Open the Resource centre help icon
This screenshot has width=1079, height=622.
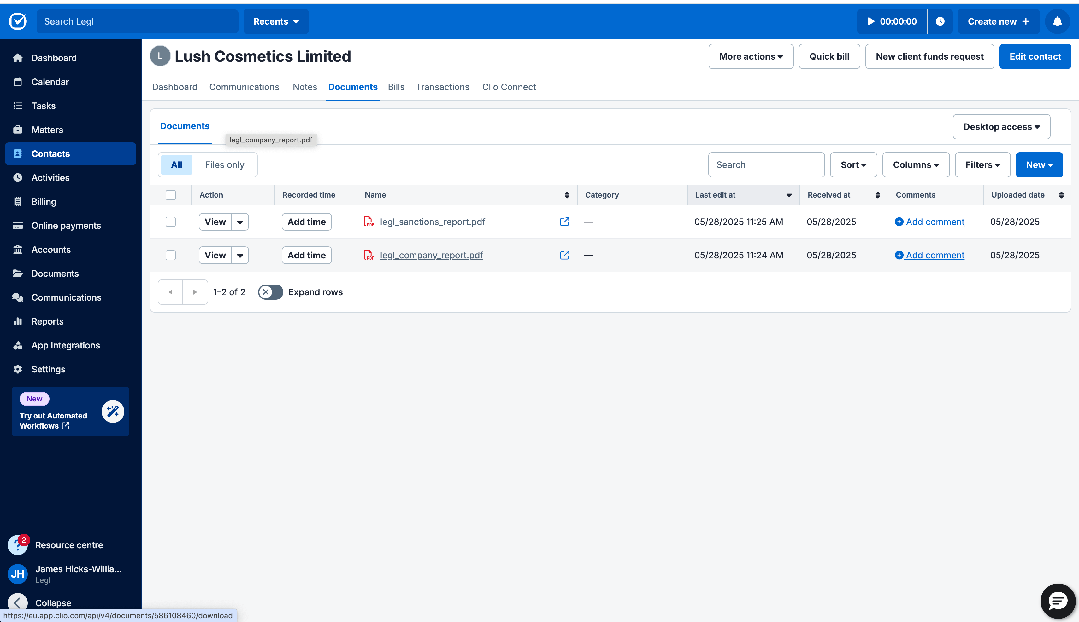[18, 545]
